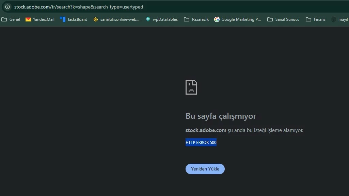This screenshot has width=349, height=196.
Task: Click the 'Bu sayfa çalışmıyor' heading
Action: point(221,116)
